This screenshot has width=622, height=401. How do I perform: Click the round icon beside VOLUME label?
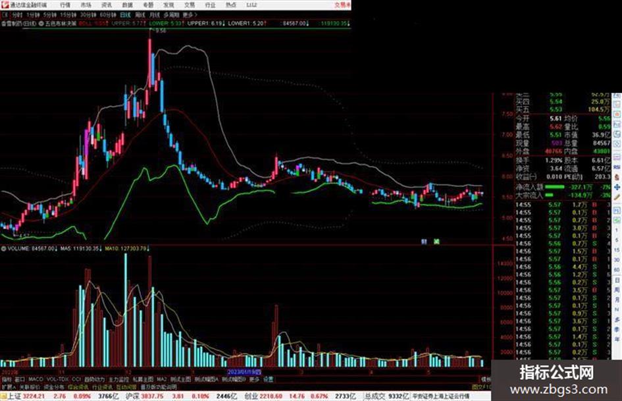[x=3, y=248]
